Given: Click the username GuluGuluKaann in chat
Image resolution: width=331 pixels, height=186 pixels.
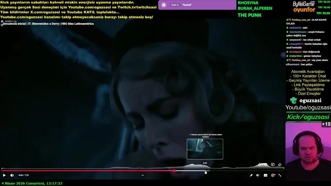Looking at the screenshot, I should 297,32.
